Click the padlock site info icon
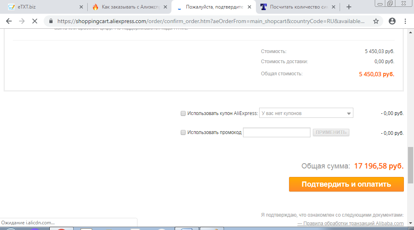Screen dimensions: 414x230 click(51, 21)
